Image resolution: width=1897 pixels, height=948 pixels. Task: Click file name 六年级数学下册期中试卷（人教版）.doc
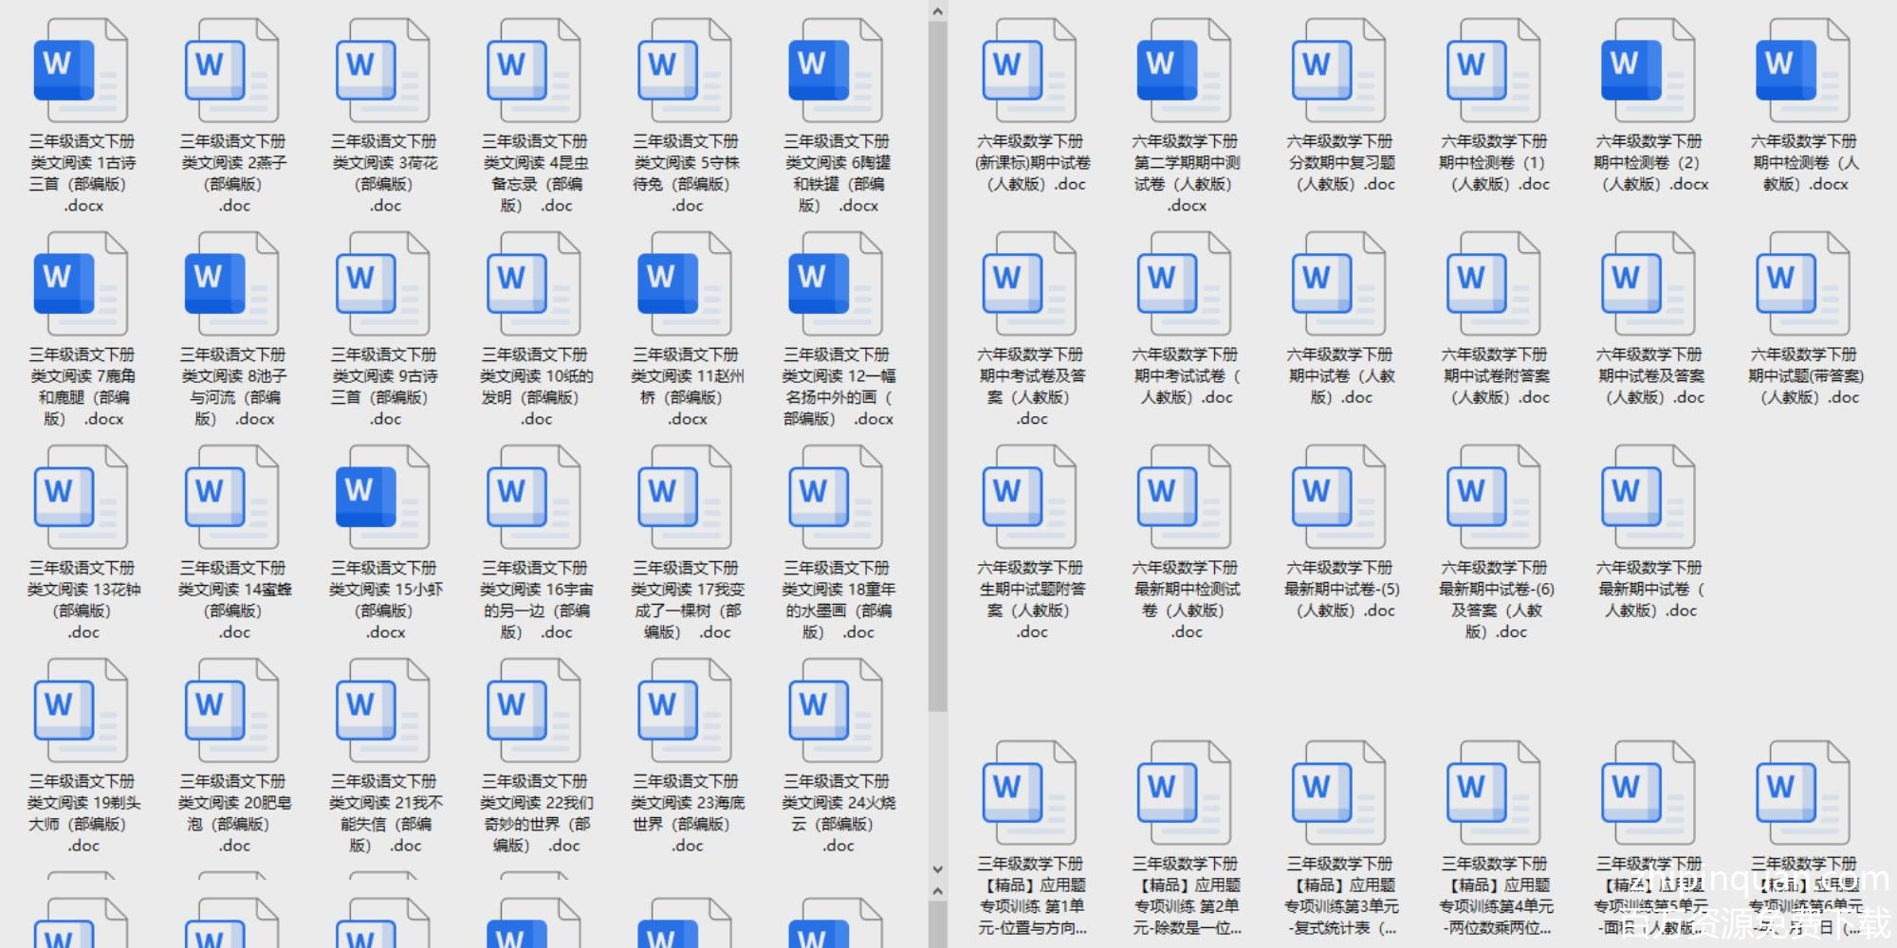click(x=1340, y=376)
